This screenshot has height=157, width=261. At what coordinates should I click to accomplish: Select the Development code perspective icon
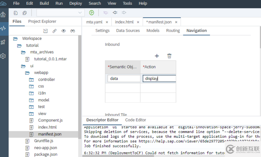tap(3, 29)
